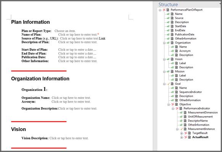
Task: Click the document icon beside EndDate node
Action: (x=172, y=30)
